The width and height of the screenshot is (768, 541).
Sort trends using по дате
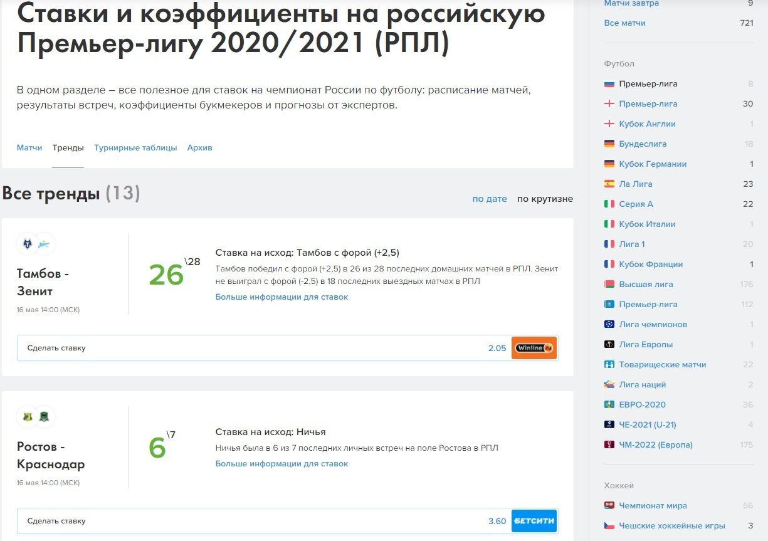point(489,199)
